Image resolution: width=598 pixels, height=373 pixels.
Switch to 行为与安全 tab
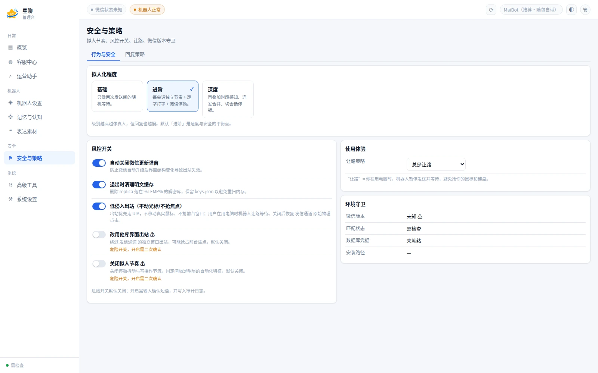(103, 54)
